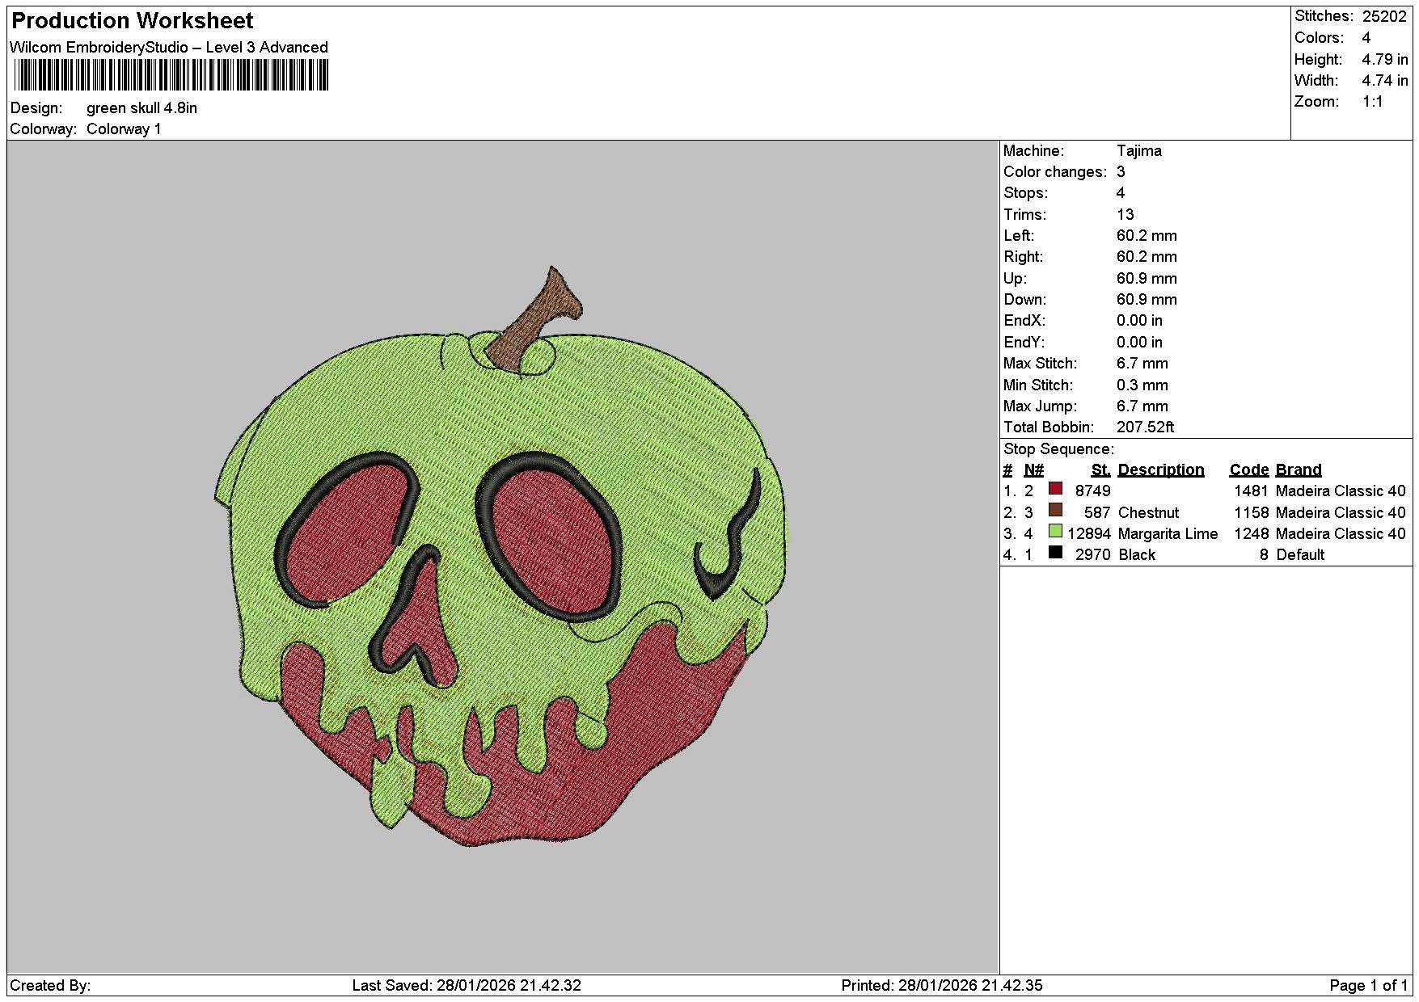Click the 'Production Worksheet' heading

coord(132,21)
